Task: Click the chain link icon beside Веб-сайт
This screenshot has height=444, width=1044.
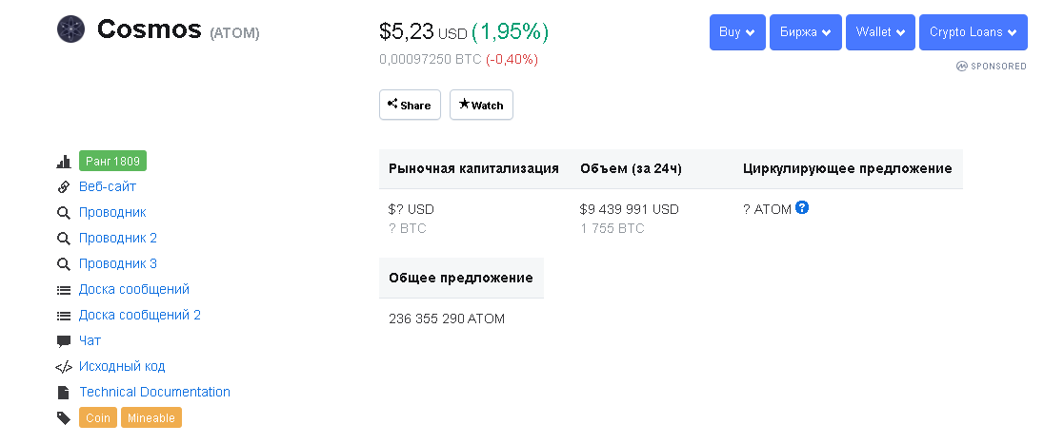Action: pos(64,187)
